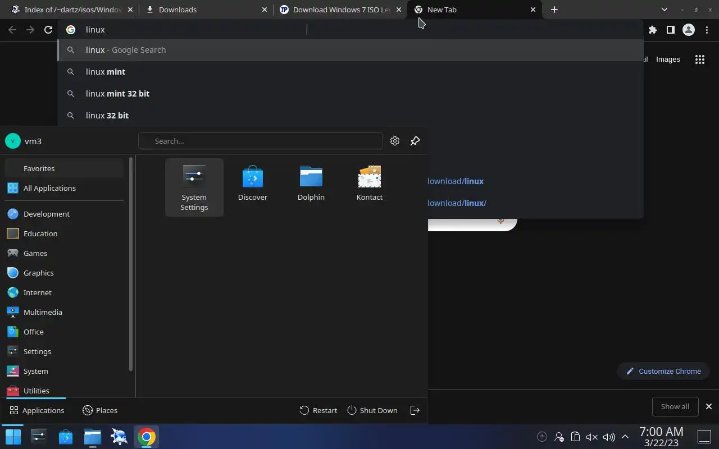Screen dimensions: 719x449
Task: Open the Development category
Action: pos(64,214)
